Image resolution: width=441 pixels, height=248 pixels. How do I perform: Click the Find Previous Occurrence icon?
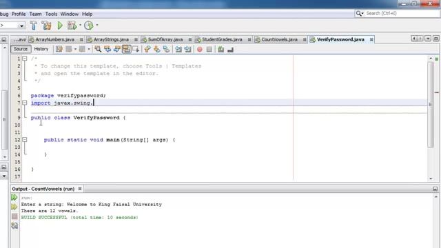107,49
